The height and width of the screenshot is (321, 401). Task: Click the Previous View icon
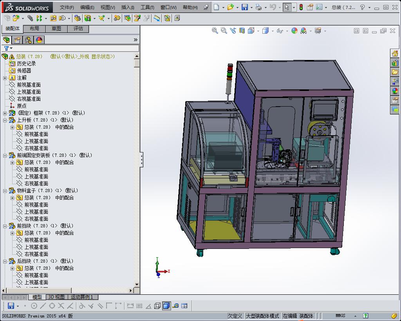(x=233, y=31)
